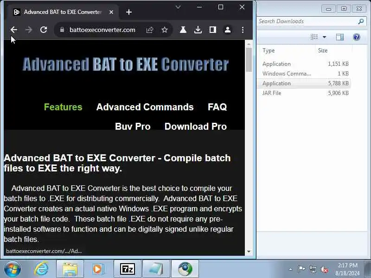The image size is (371, 278).
Task: Open the Buy Pro link
Action: tap(133, 126)
